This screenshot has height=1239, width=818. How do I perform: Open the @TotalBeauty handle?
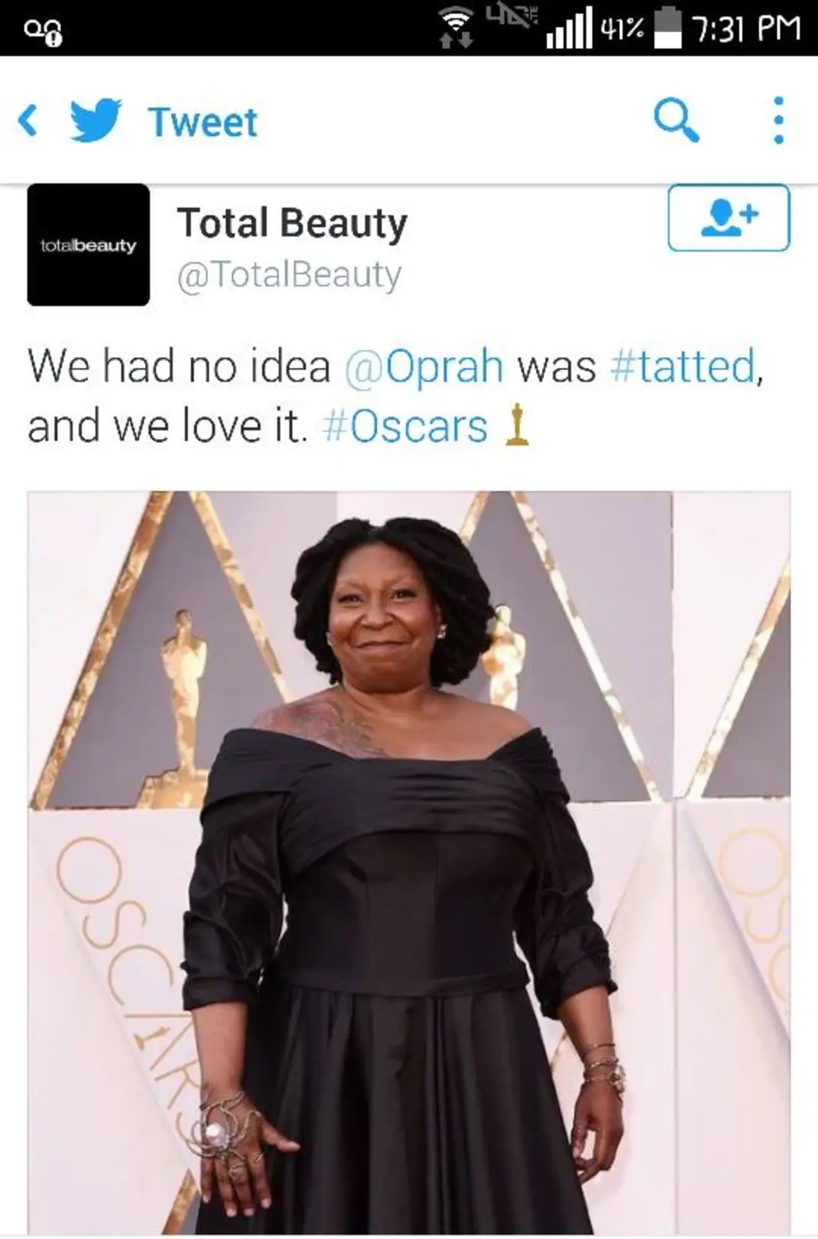[x=289, y=274]
